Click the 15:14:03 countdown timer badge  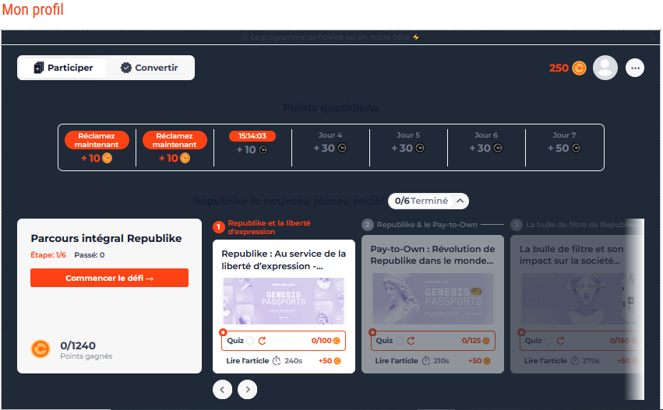pos(252,136)
